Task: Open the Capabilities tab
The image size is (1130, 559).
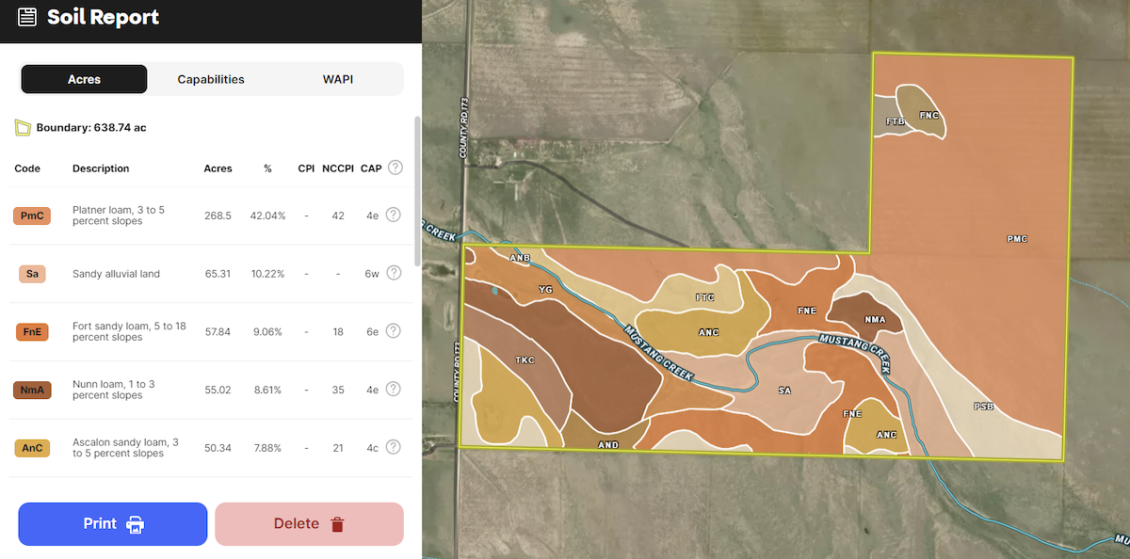Action: coord(211,79)
